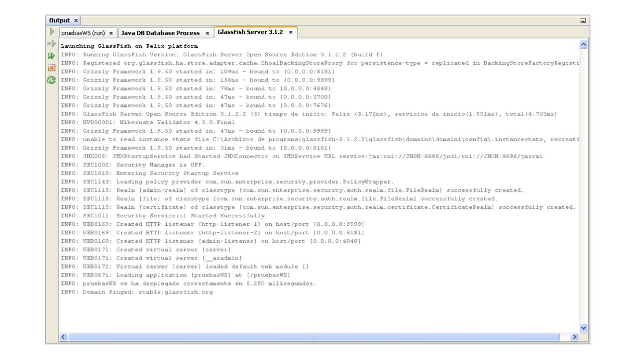Click the HTTP listener [http-listener-1] log line
Screen dimensions: 637x358
[212, 224]
